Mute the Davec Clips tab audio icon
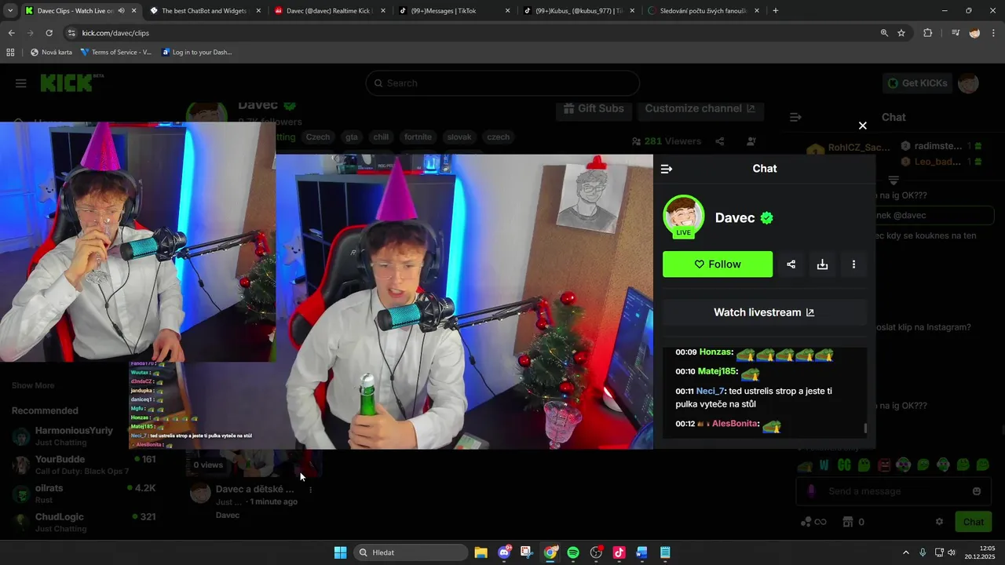Screen dimensions: 1005x565 (x=121, y=11)
